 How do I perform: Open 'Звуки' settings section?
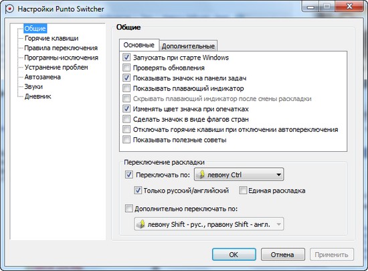click(33, 86)
